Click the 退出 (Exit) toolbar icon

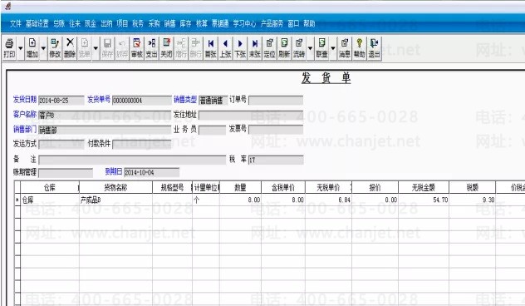[x=374, y=48]
